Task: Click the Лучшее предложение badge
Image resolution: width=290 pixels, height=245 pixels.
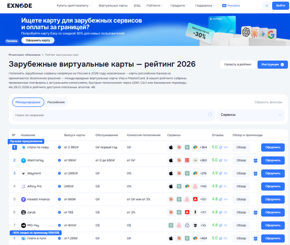Action: coord(26,142)
